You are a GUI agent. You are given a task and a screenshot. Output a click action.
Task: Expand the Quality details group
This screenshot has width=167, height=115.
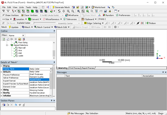coord(2,93)
